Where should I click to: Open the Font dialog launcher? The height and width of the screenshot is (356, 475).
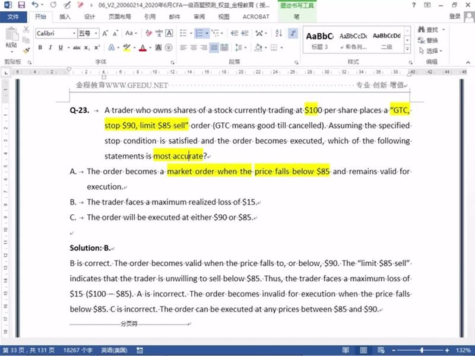point(172,62)
